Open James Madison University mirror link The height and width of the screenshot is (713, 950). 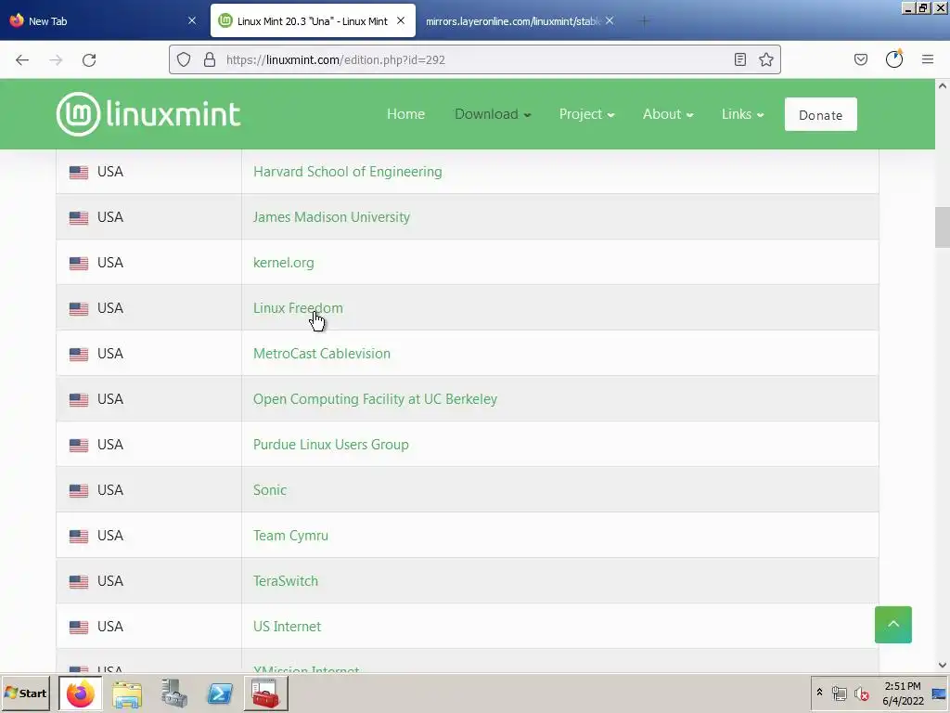(331, 217)
